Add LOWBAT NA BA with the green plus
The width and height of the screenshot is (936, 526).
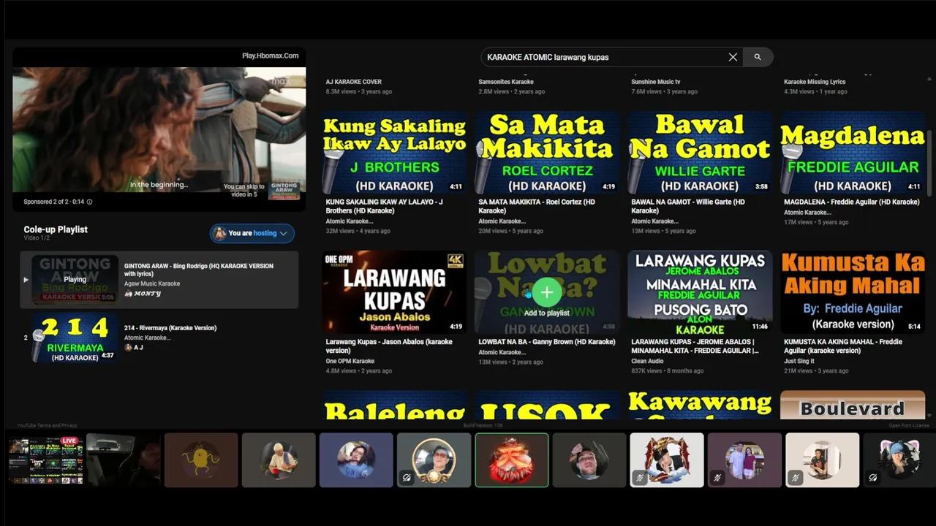tap(547, 292)
